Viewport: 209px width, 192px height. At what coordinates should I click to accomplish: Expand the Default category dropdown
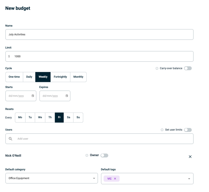[51, 178]
